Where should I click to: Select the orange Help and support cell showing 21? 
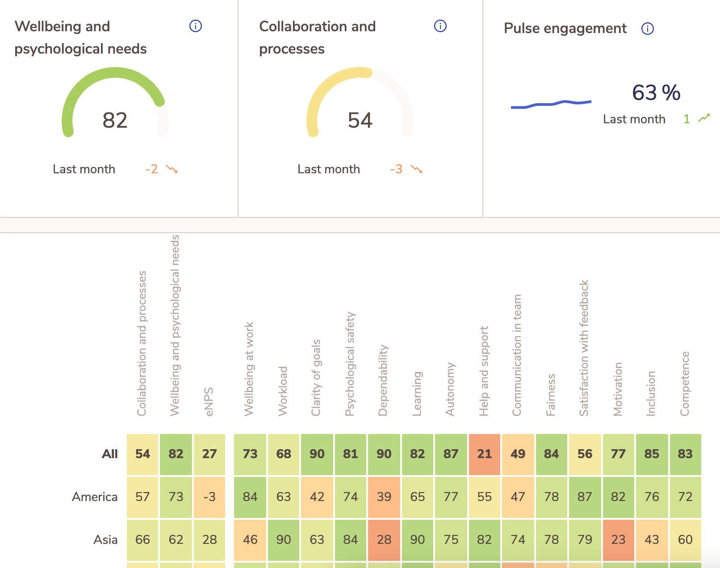click(484, 454)
